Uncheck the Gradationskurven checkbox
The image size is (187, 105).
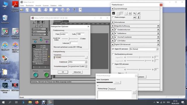(115, 30)
